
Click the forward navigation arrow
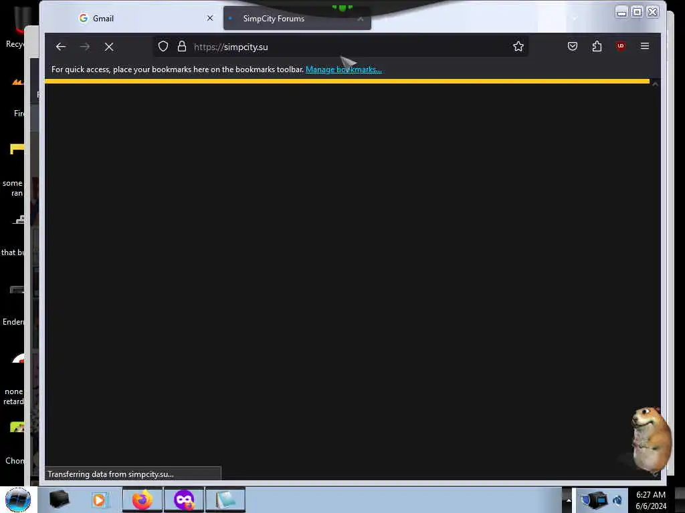(85, 47)
